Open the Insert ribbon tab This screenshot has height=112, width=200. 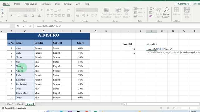17,4
